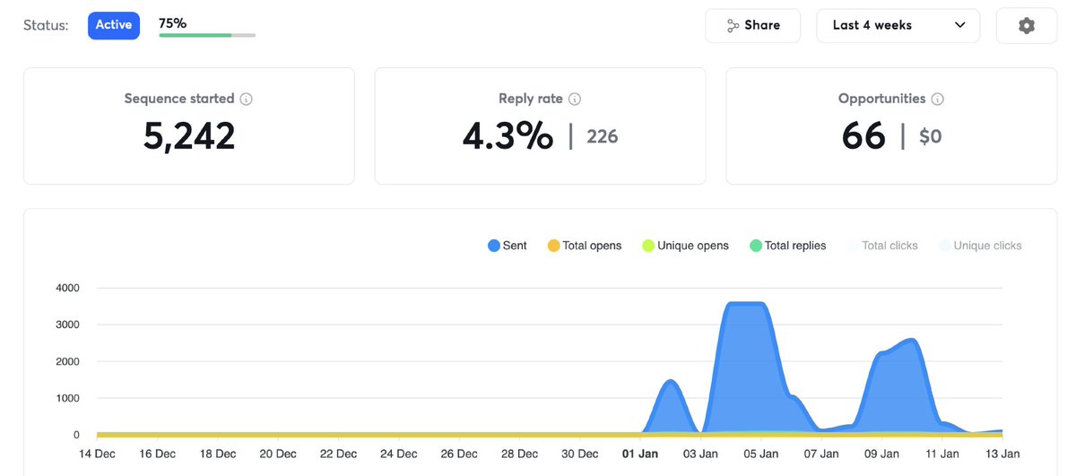This screenshot has height=476, width=1076.
Task: Click the 05 Jan axis label
Action: click(762, 454)
